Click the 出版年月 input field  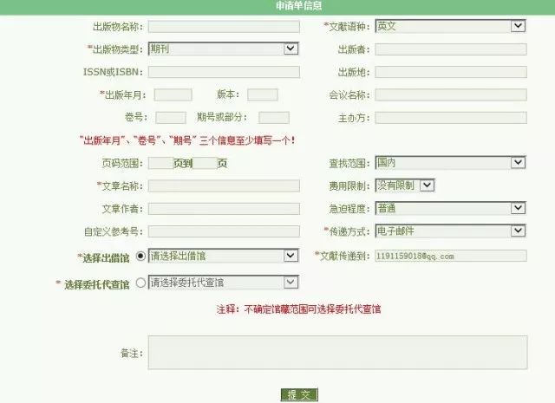tap(173, 94)
